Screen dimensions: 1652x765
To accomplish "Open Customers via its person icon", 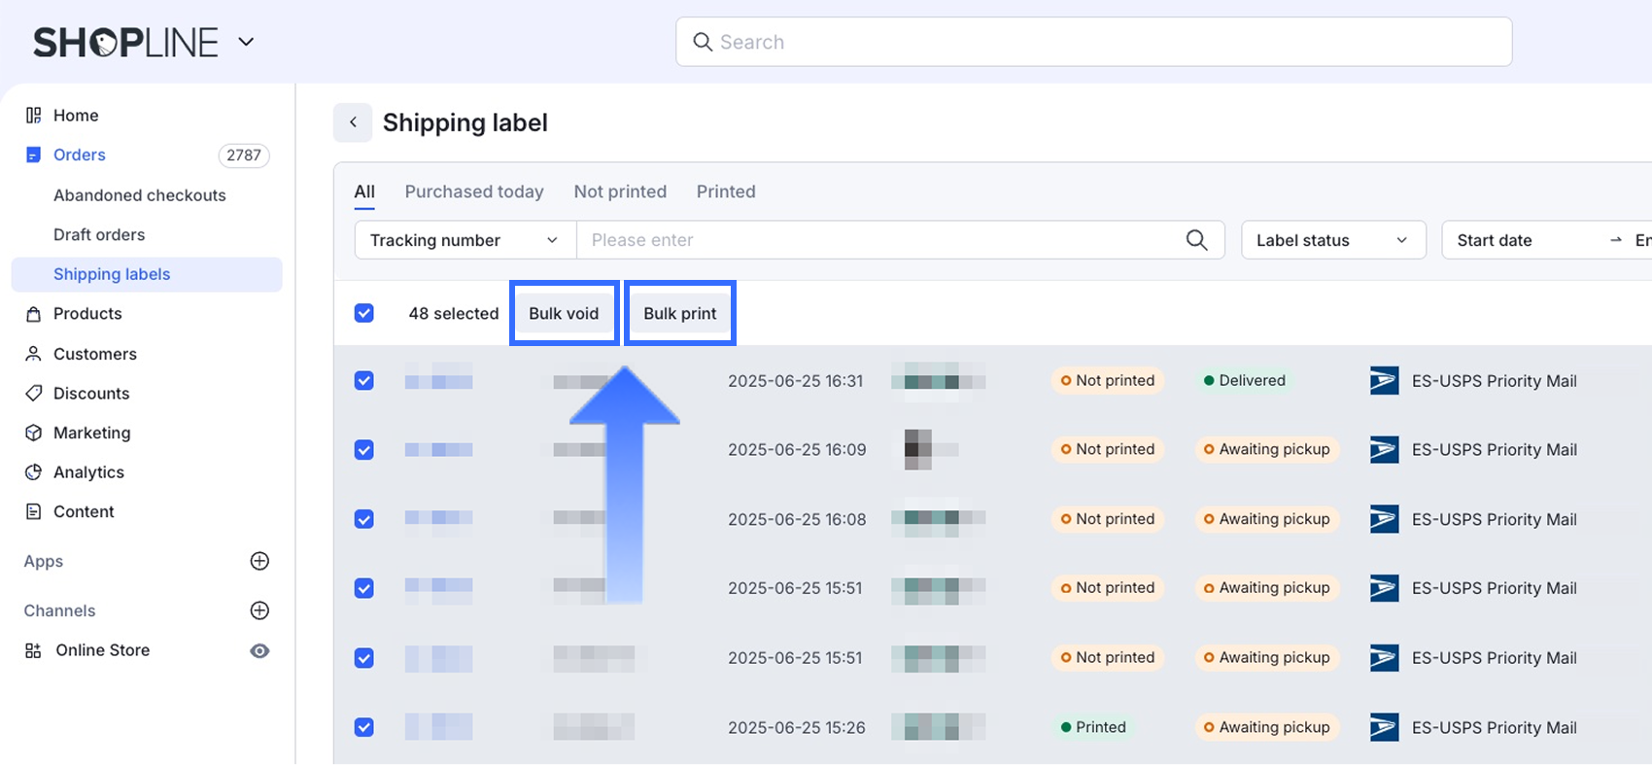I will (33, 354).
